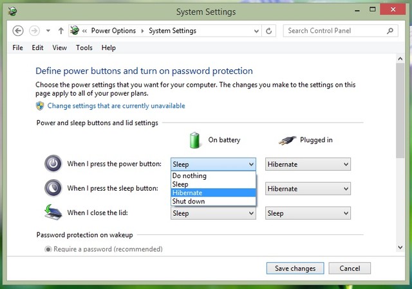Open the File menu

click(x=17, y=48)
